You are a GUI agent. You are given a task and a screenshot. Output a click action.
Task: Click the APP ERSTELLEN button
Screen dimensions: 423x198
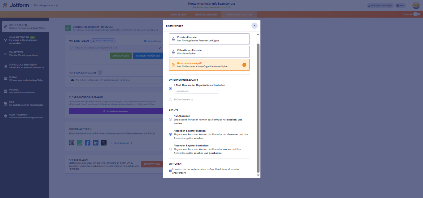coord(152,164)
